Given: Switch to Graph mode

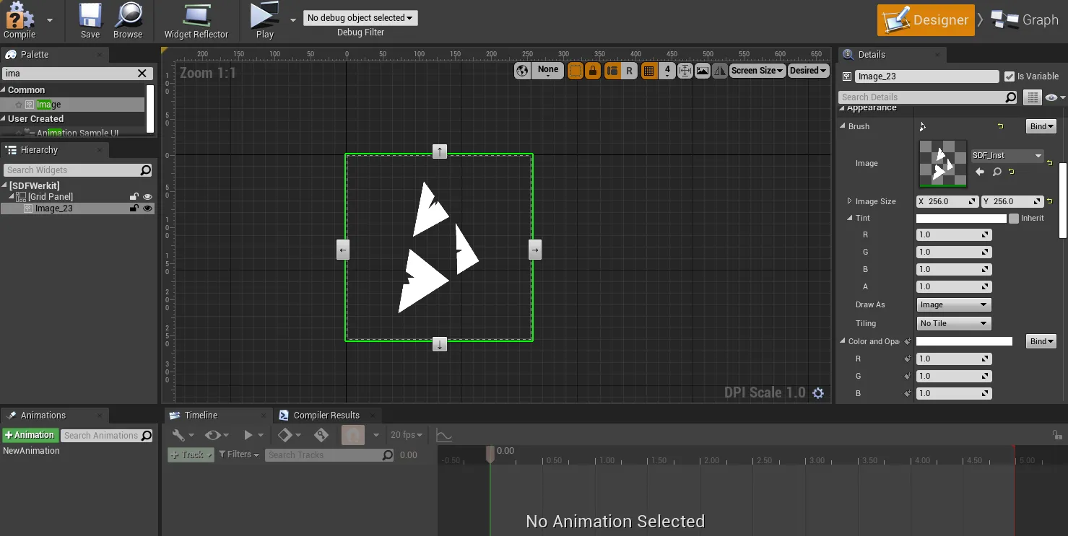Looking at the screenshot, I should [x=1025, y=19].
